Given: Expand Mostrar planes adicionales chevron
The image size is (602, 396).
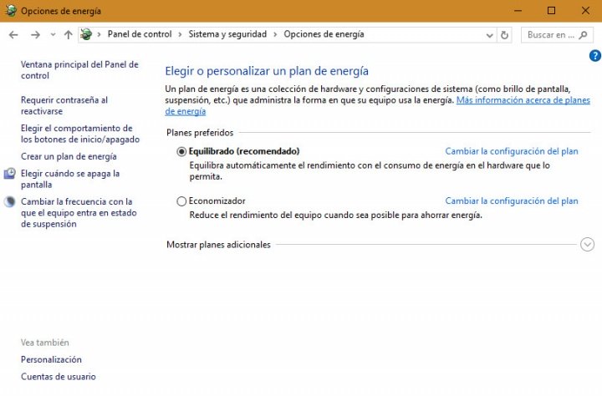Looking at the screenshot, I should pos(588,245).
